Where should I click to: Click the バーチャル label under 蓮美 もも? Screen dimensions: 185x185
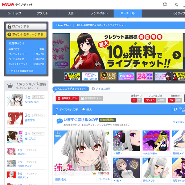coord(104,179)
